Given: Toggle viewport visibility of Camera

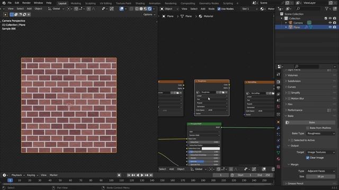Looking at the screenshot, I should pyautogui.click(x=330, y=23).
